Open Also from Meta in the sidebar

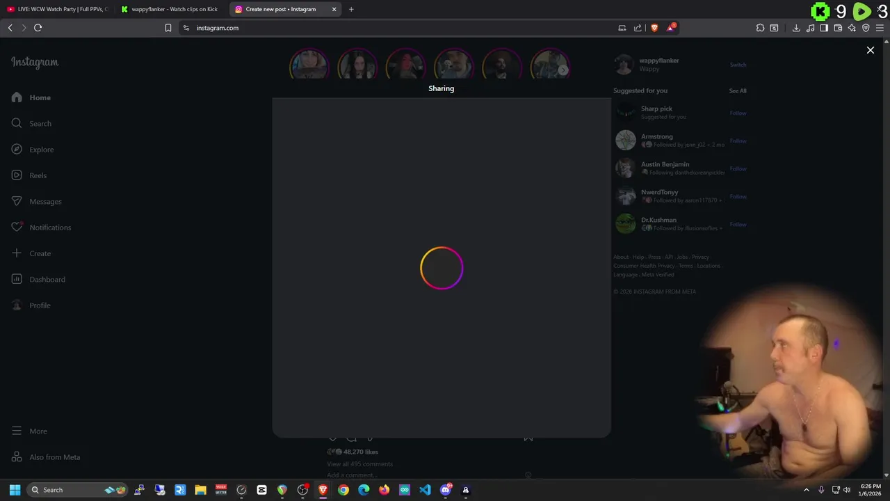click(46, 457)
